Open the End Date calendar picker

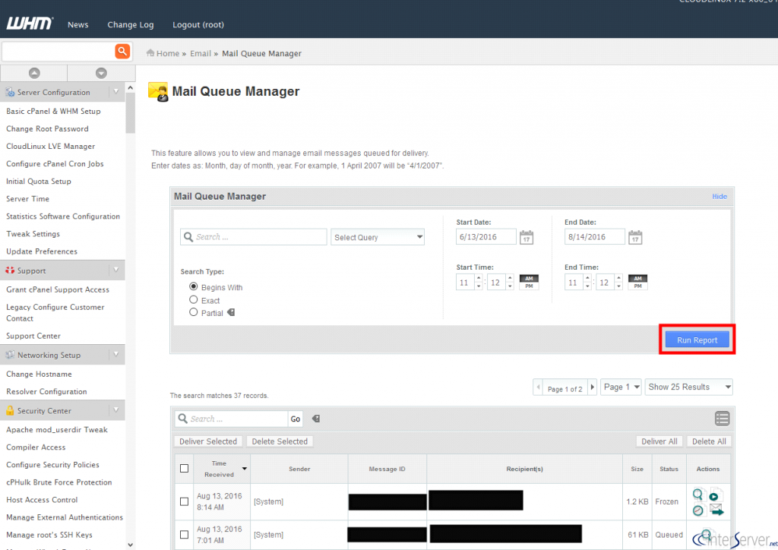pos(635,238)
